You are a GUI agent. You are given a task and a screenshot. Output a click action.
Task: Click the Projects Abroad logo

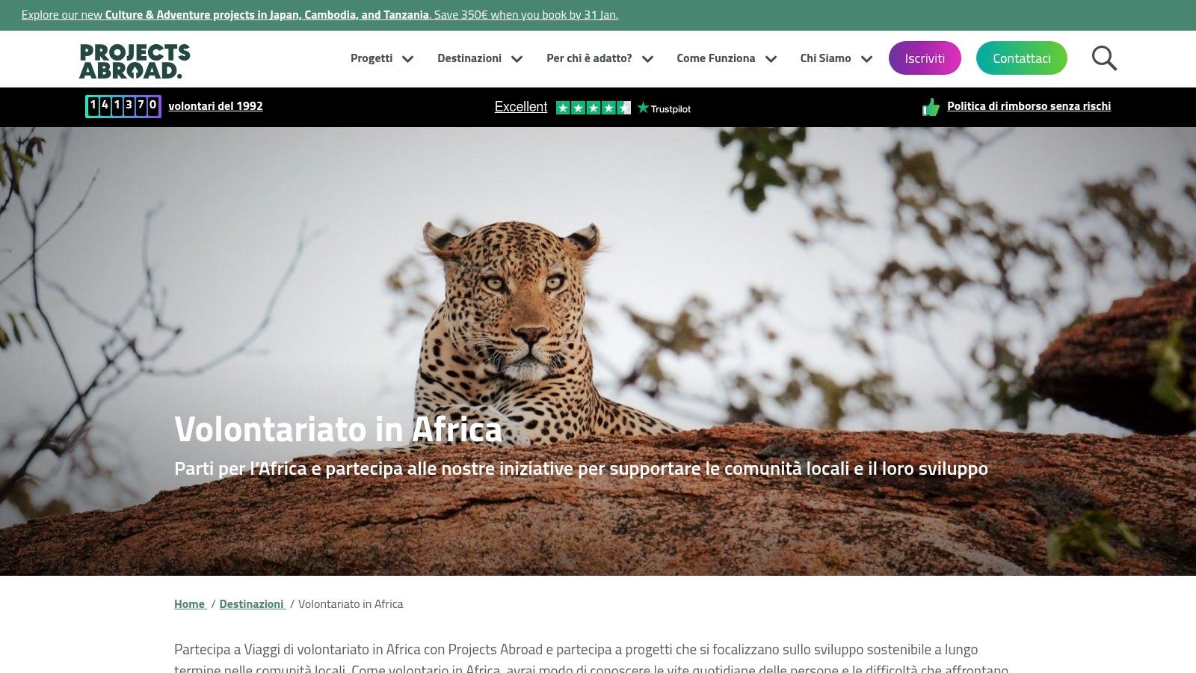coord(135,61)
